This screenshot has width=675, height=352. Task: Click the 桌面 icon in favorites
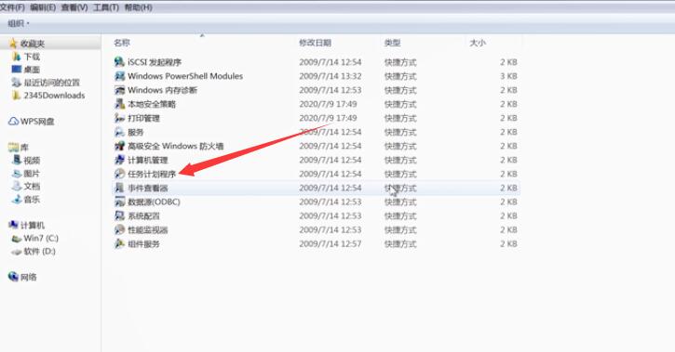coord(17,69)
